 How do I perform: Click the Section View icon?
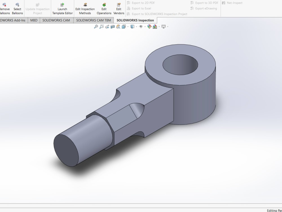click(112, 26)
